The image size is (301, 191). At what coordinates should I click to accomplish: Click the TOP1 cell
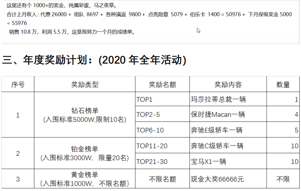162,99
